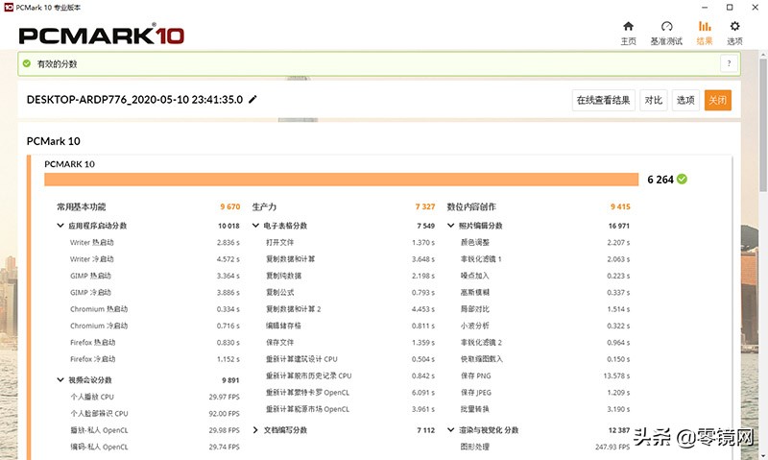Click the Chromium 热启动 row

155,309
